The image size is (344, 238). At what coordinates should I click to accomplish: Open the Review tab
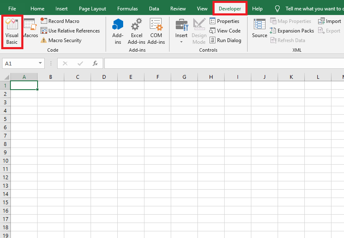click(178, 8)
